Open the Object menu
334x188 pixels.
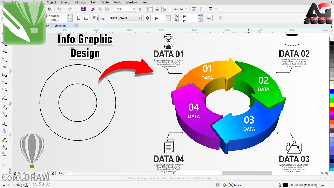pyautogui.click(x=51, y=2)
